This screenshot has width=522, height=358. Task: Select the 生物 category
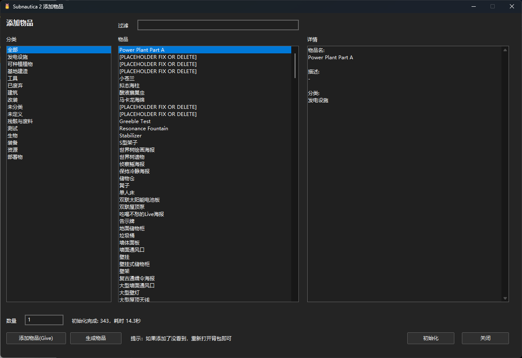[59, 135]
